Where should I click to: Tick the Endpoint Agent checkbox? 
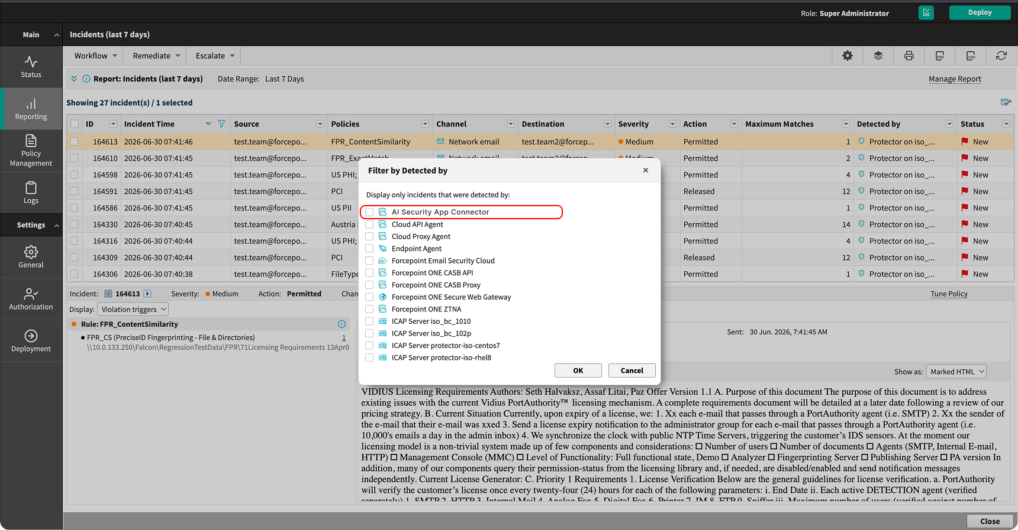(369, 249)
